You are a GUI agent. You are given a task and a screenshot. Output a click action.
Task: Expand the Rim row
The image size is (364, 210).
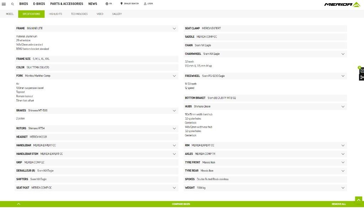(x=265, y=146)
